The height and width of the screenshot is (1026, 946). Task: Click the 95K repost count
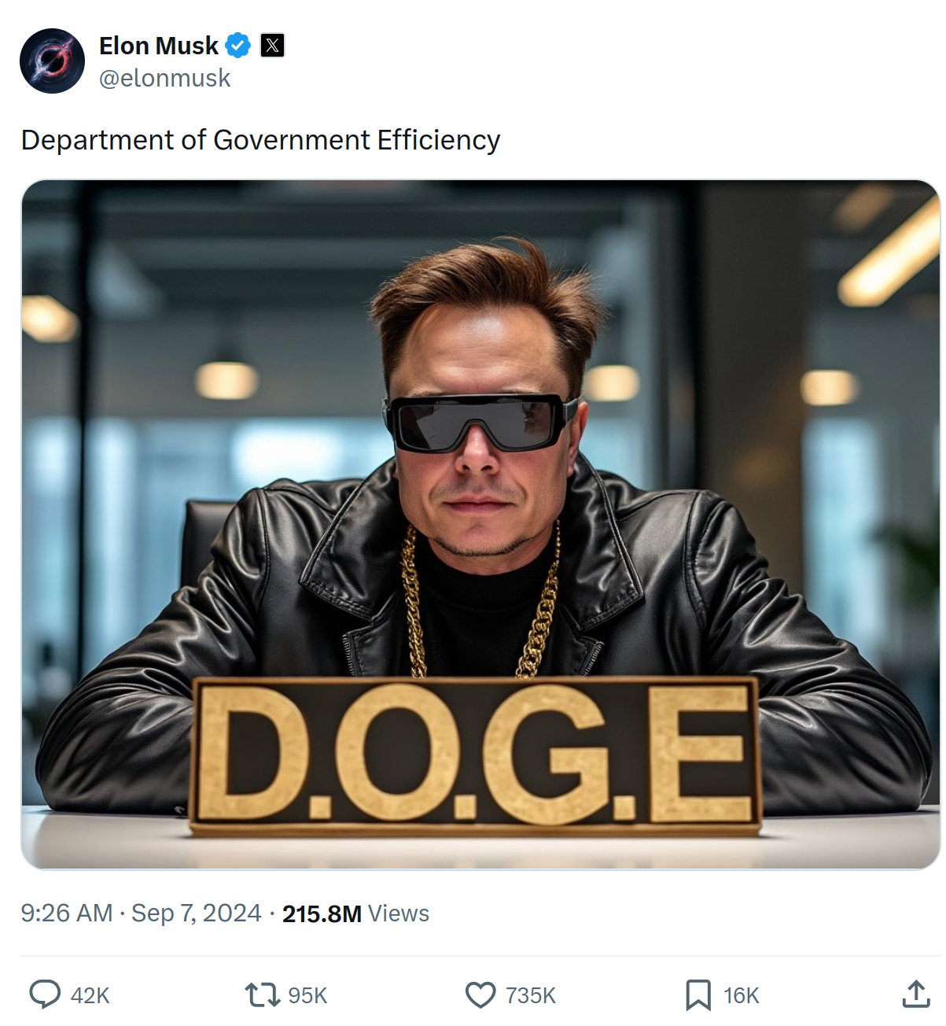click(x=307, y=996)
